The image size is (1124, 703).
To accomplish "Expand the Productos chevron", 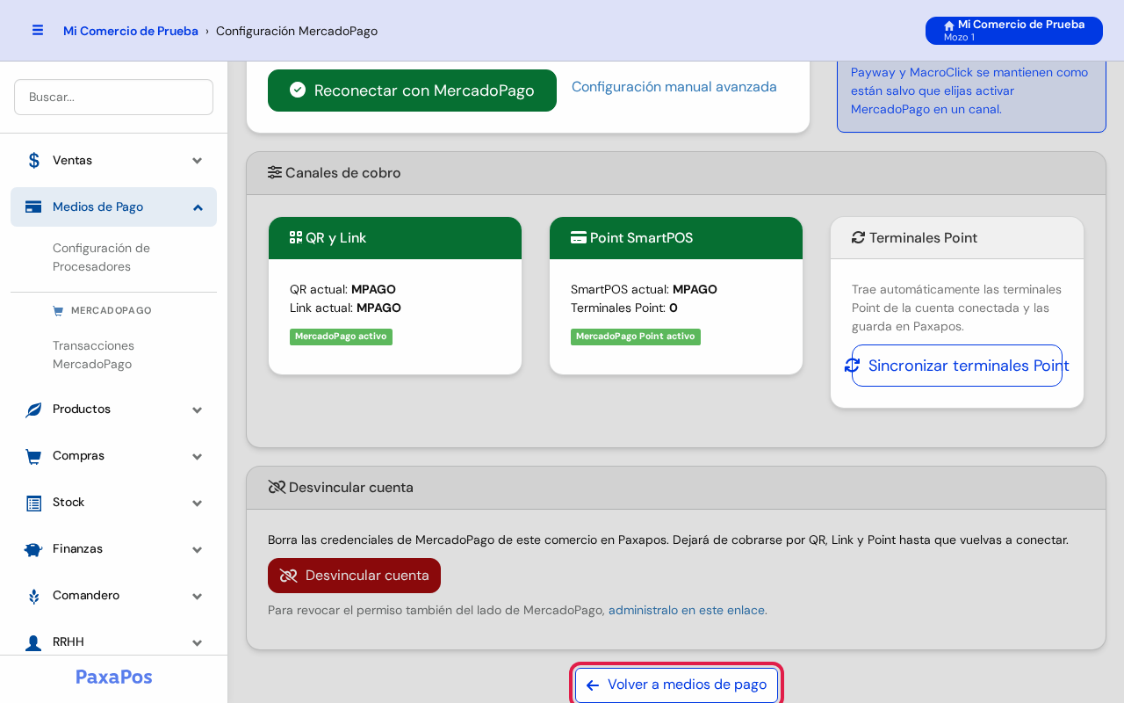I will (x=198, y=409).
